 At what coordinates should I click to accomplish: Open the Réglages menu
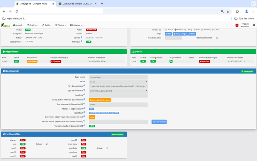pos(76,25)
